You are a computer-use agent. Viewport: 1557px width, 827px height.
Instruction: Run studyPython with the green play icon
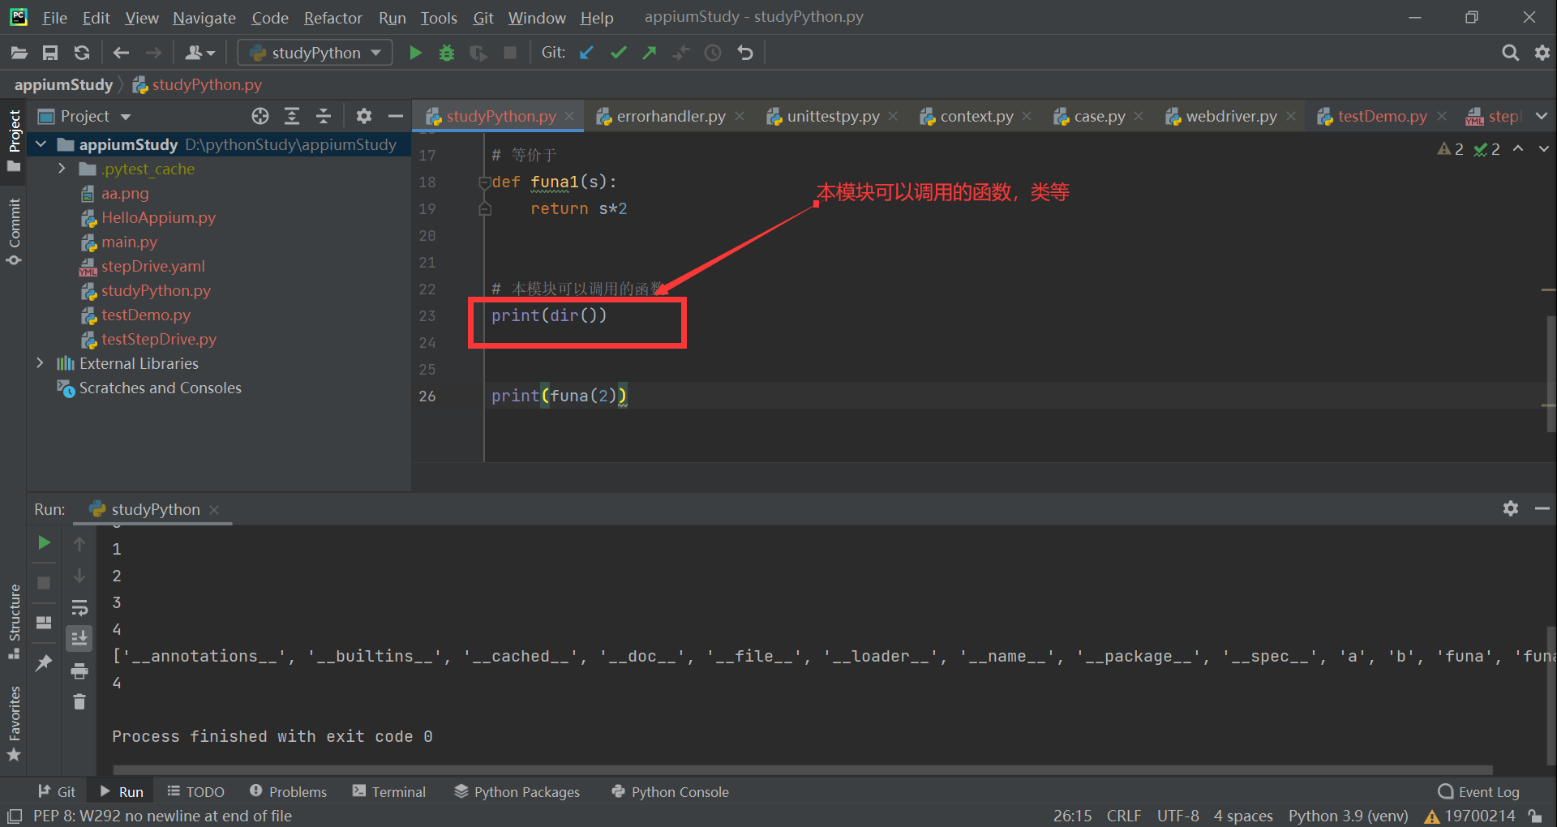point(415,53)
